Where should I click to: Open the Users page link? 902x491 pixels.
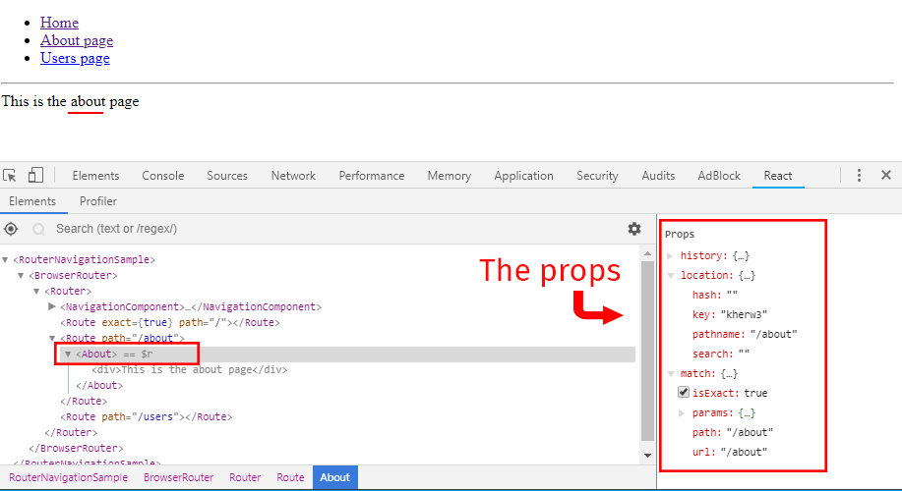pyautogui.click(x=75, y=58)
